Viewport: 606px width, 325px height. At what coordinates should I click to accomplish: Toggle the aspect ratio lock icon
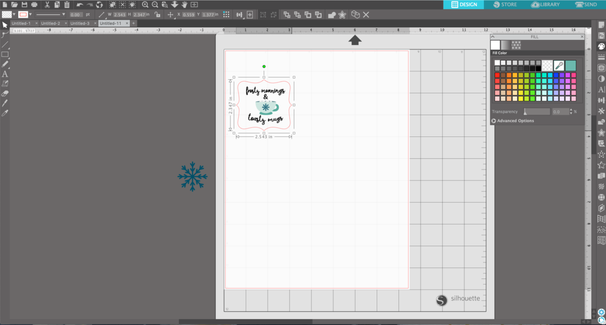tap(158, 15)
